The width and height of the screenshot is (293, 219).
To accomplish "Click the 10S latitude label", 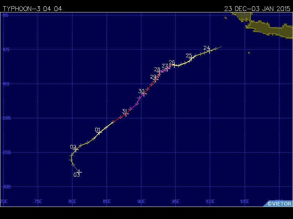I will point(6,49).
